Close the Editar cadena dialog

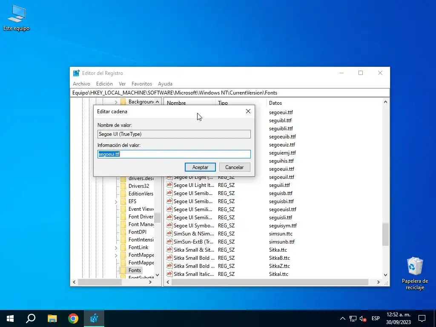click(x=248, y=111)
